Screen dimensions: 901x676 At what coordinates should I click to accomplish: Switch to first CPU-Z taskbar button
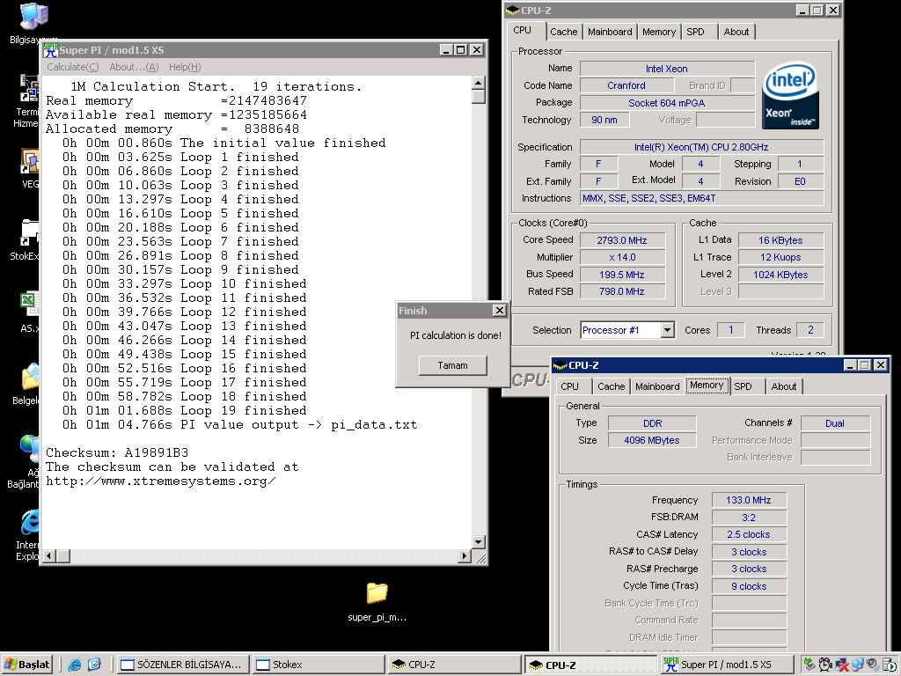(x=454, y=665)
